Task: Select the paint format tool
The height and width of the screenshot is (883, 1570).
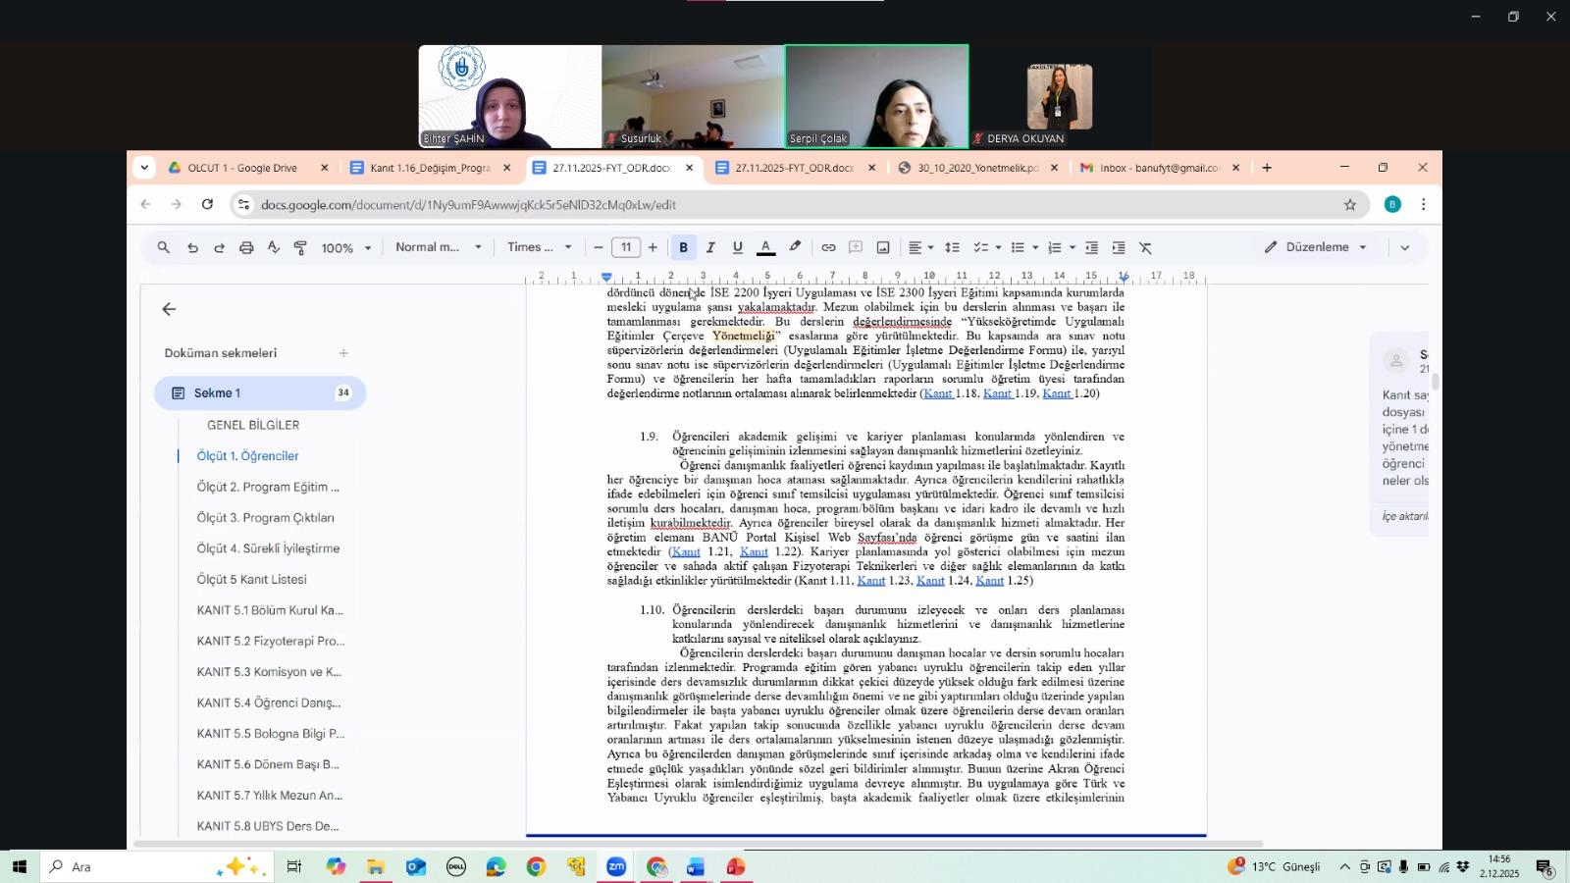Action: pyautogui.click(x=300, y=248)
